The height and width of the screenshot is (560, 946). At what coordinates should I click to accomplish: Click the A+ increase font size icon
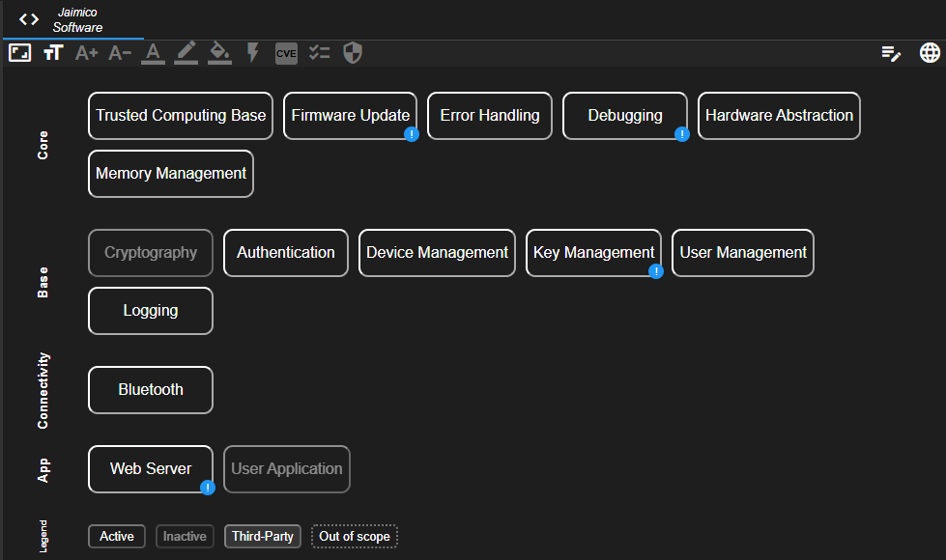point(87,53)
